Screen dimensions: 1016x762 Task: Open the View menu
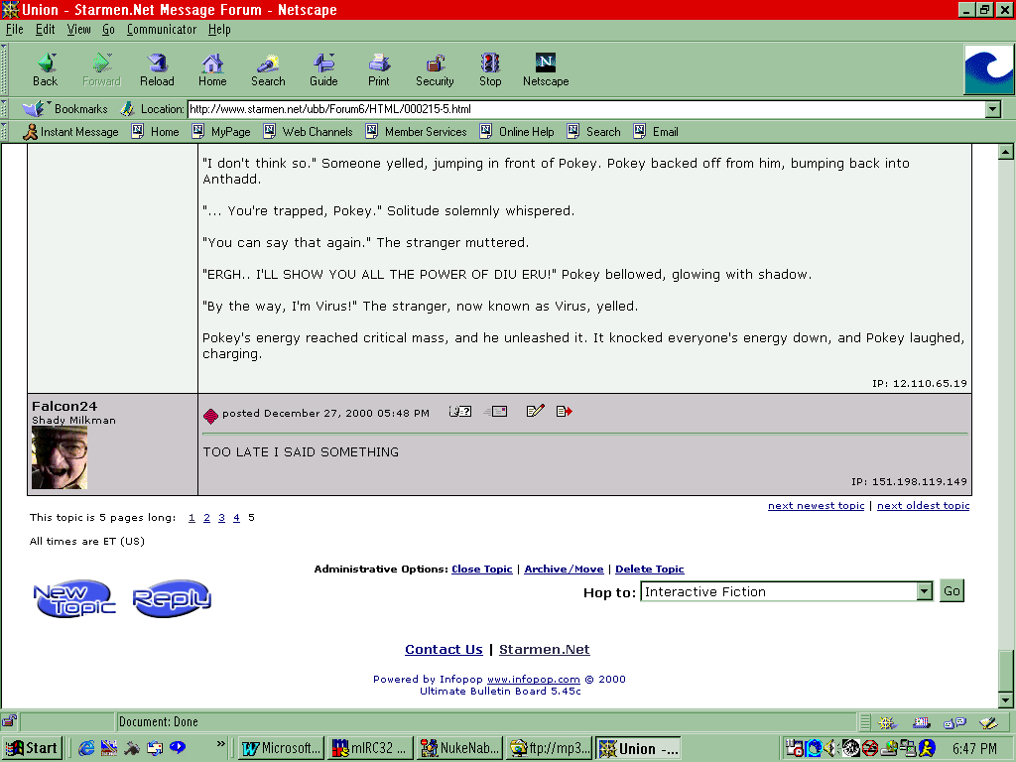tap(78, 30)
